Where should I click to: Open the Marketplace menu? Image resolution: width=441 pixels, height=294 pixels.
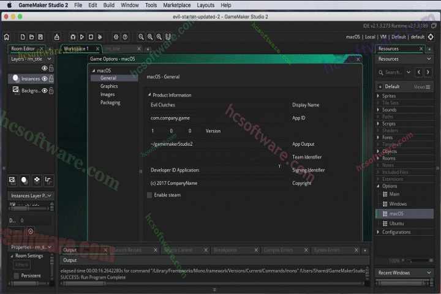(176, 5)
